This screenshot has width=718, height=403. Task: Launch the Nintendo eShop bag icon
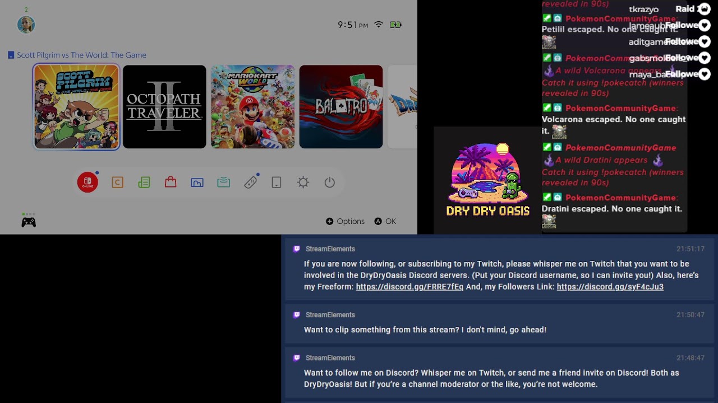click(171, 182)
